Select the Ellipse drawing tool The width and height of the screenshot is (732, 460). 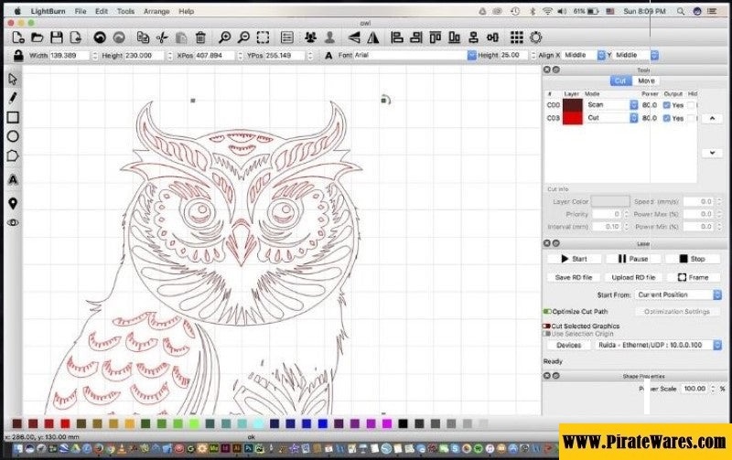click(13, 136)
